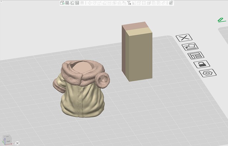Screen dimensions: 228x146
Task: Click the square with bars toolbar icon
Action: (134, 3)
